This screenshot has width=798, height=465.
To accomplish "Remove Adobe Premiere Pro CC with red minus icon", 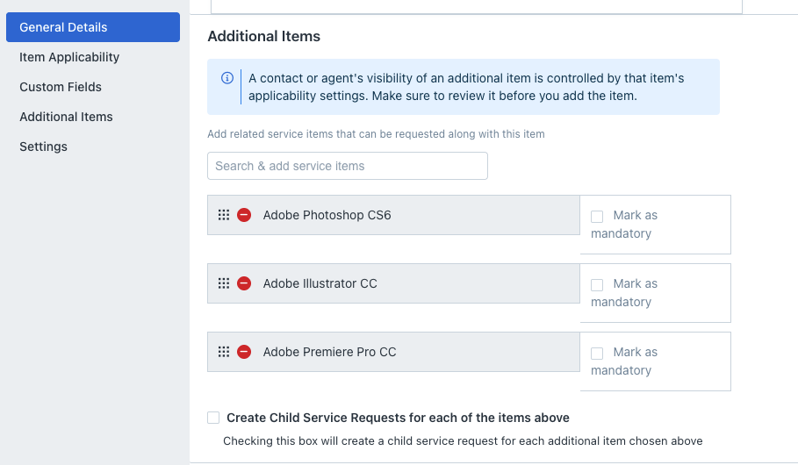I will (x=244, y=352).
